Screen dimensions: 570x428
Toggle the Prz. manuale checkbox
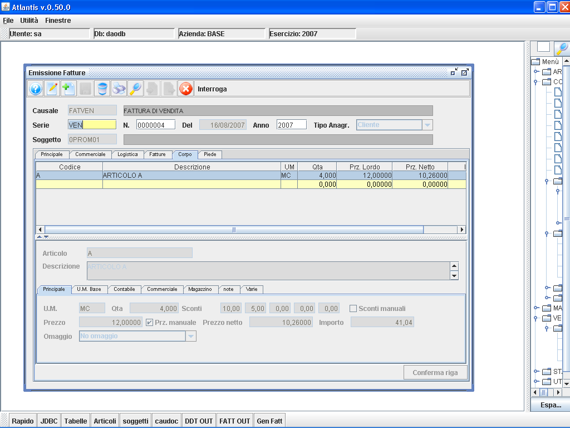tap(149, 323)
